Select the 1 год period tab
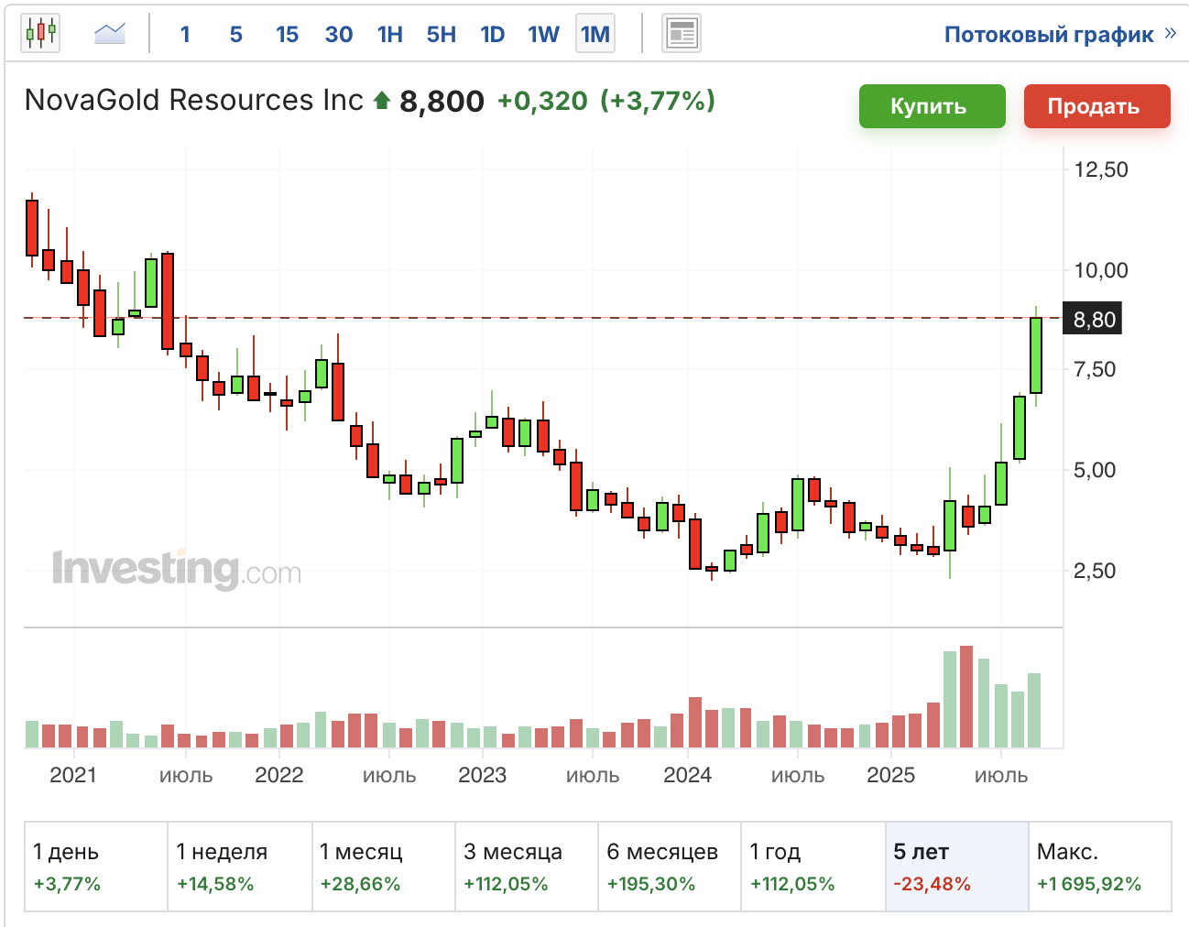Screen dimensions: 1189x927 click(813, 867)
